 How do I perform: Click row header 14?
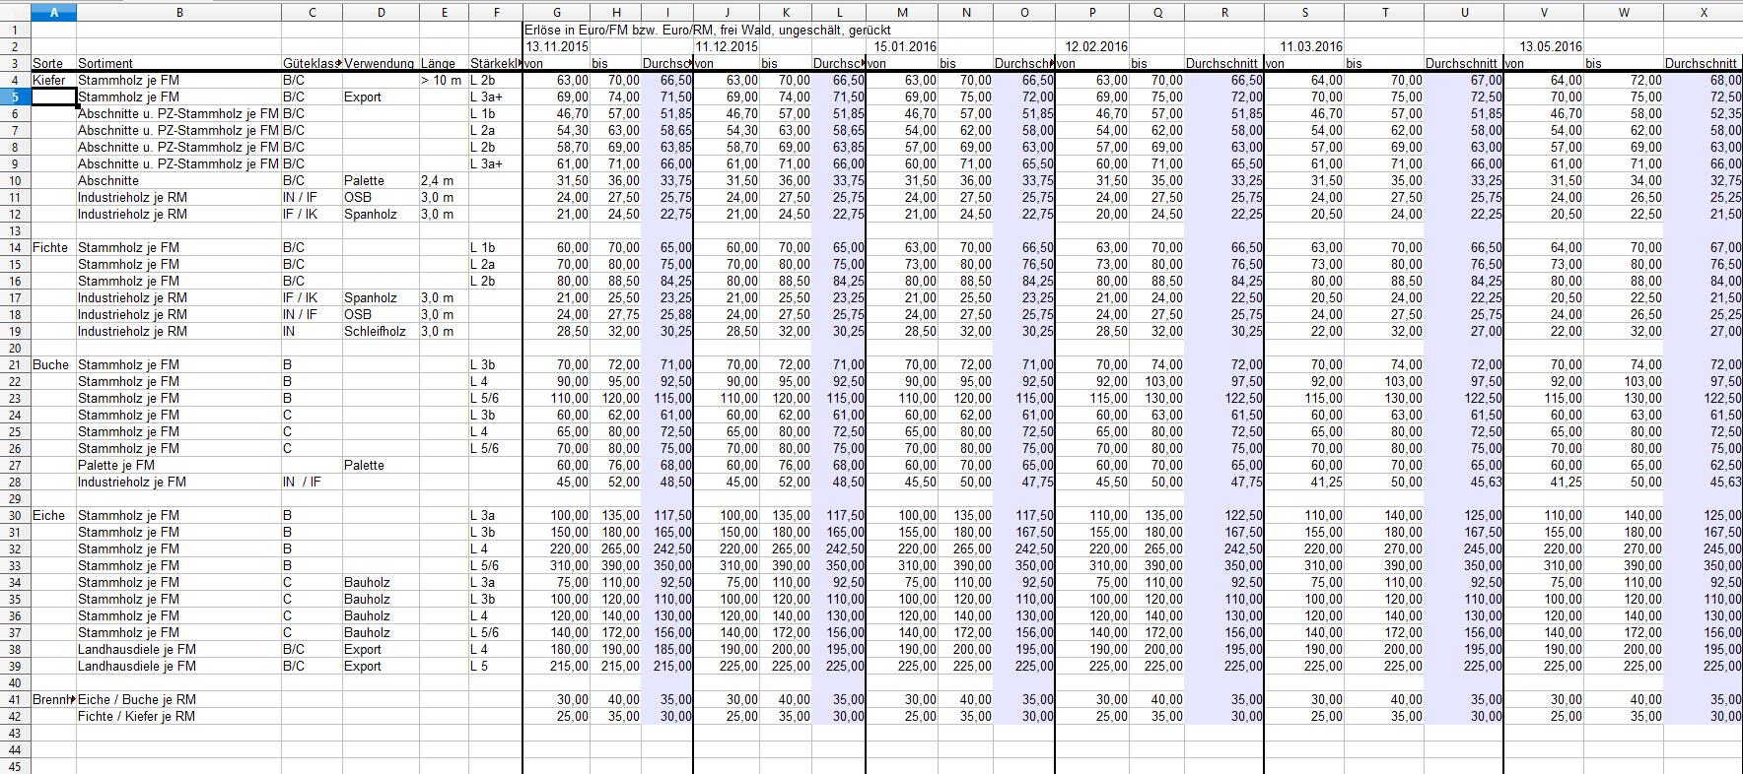coord(15,247)
